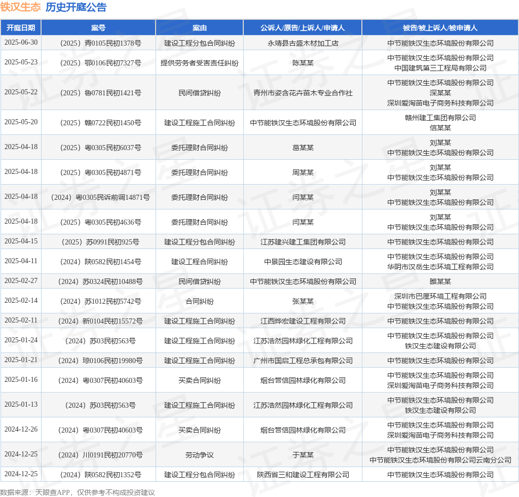Click plaintiff 陕西省三和建设工程有限公司
Image resolution: width=519 pixels, height=497 pixels.
(x=303, y=475)
